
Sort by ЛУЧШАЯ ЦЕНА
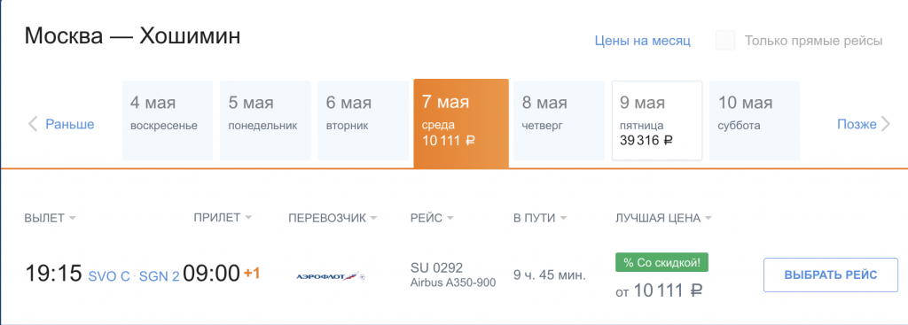coord(663,218)
